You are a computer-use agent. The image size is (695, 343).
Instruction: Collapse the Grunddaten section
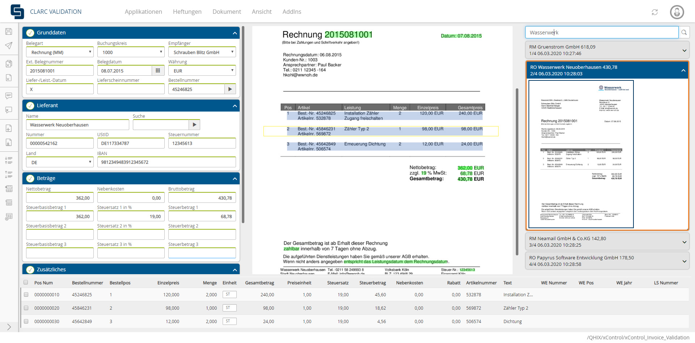pyautogui.click(x=235, y=33)
